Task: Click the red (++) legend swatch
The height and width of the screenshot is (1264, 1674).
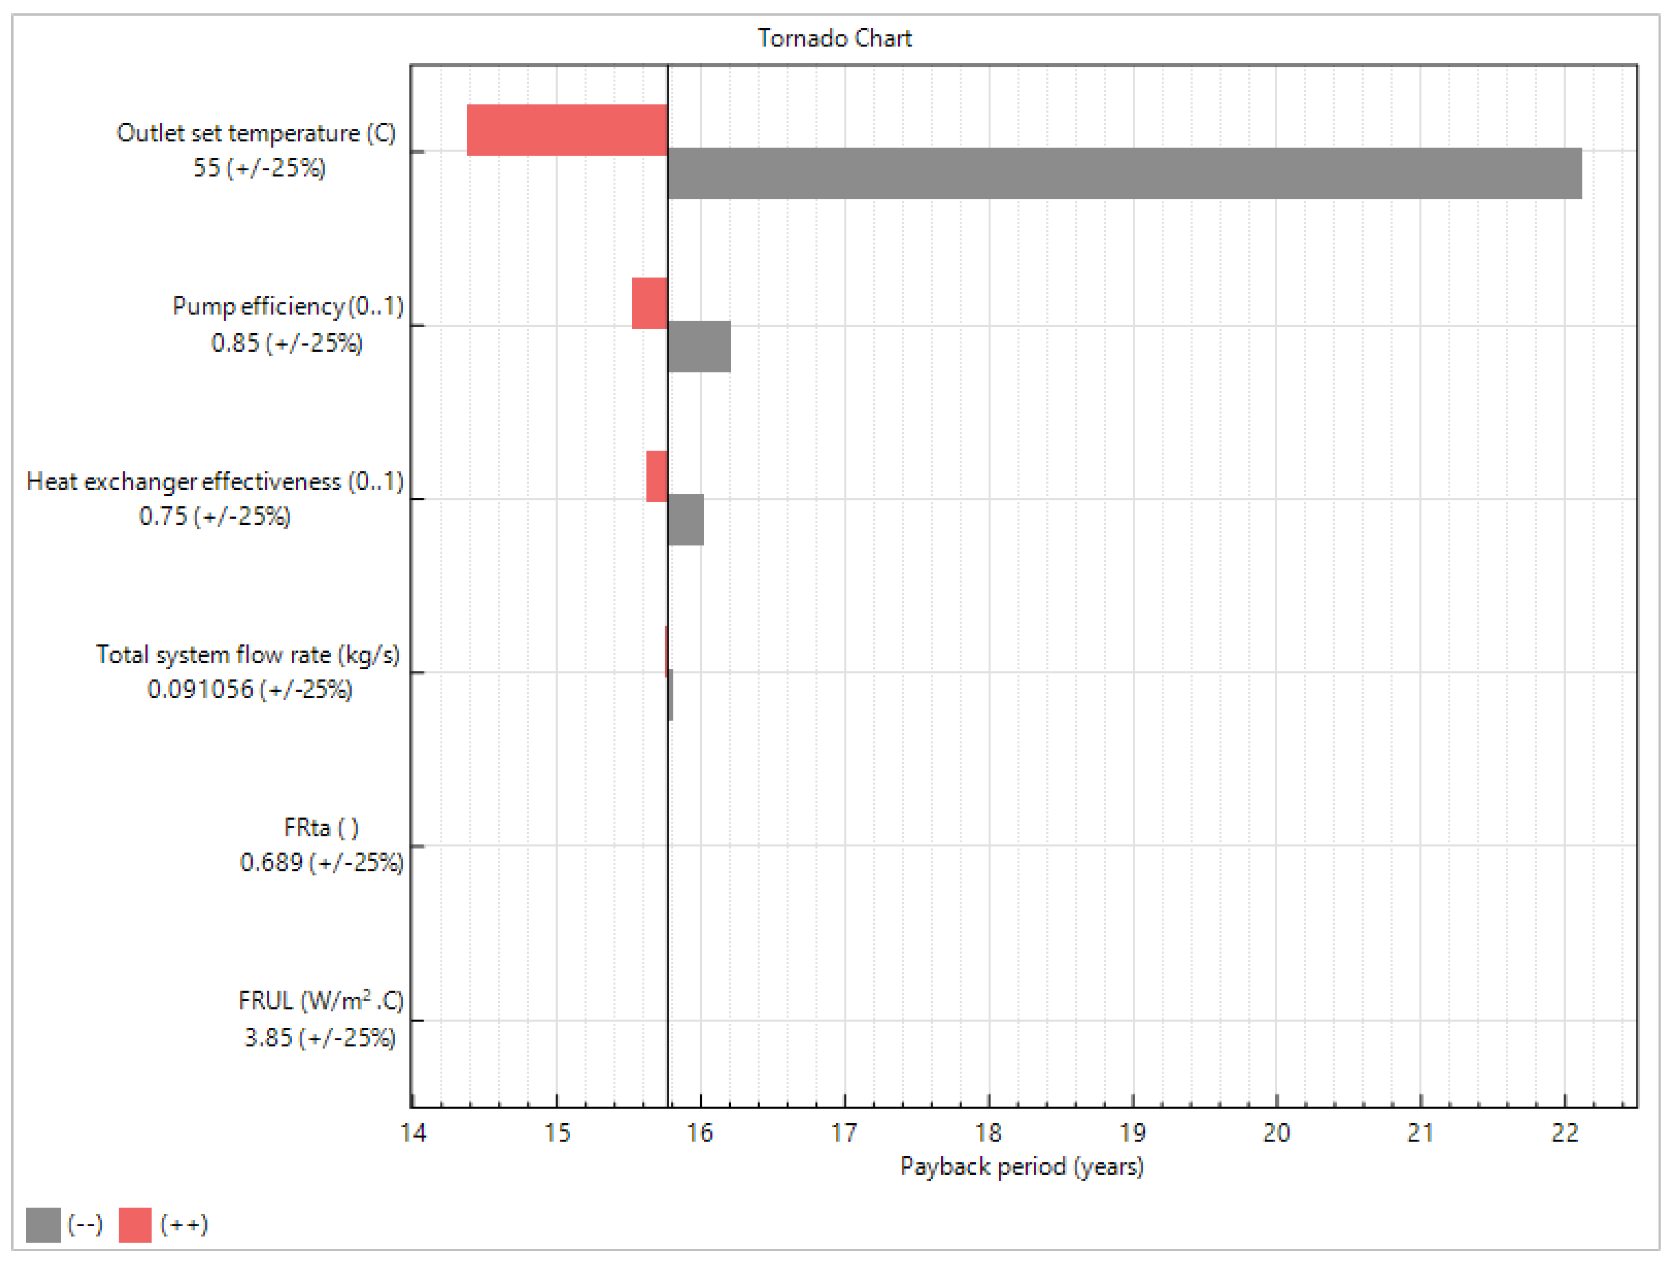Action: [x=135, y=1224]
